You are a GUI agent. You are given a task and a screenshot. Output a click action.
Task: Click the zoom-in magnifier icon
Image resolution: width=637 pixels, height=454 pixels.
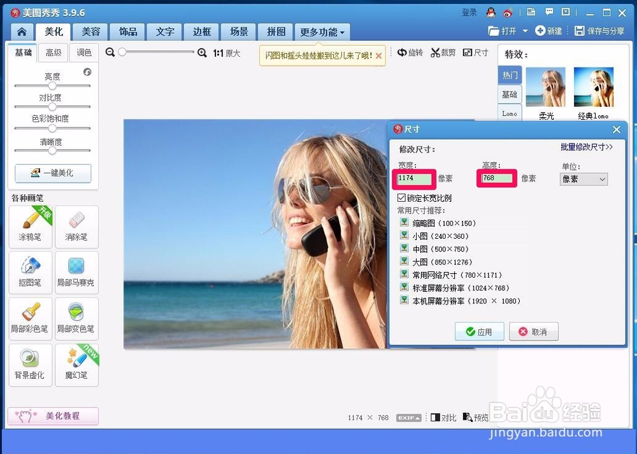pyautogui.click(x=203, y=53)
